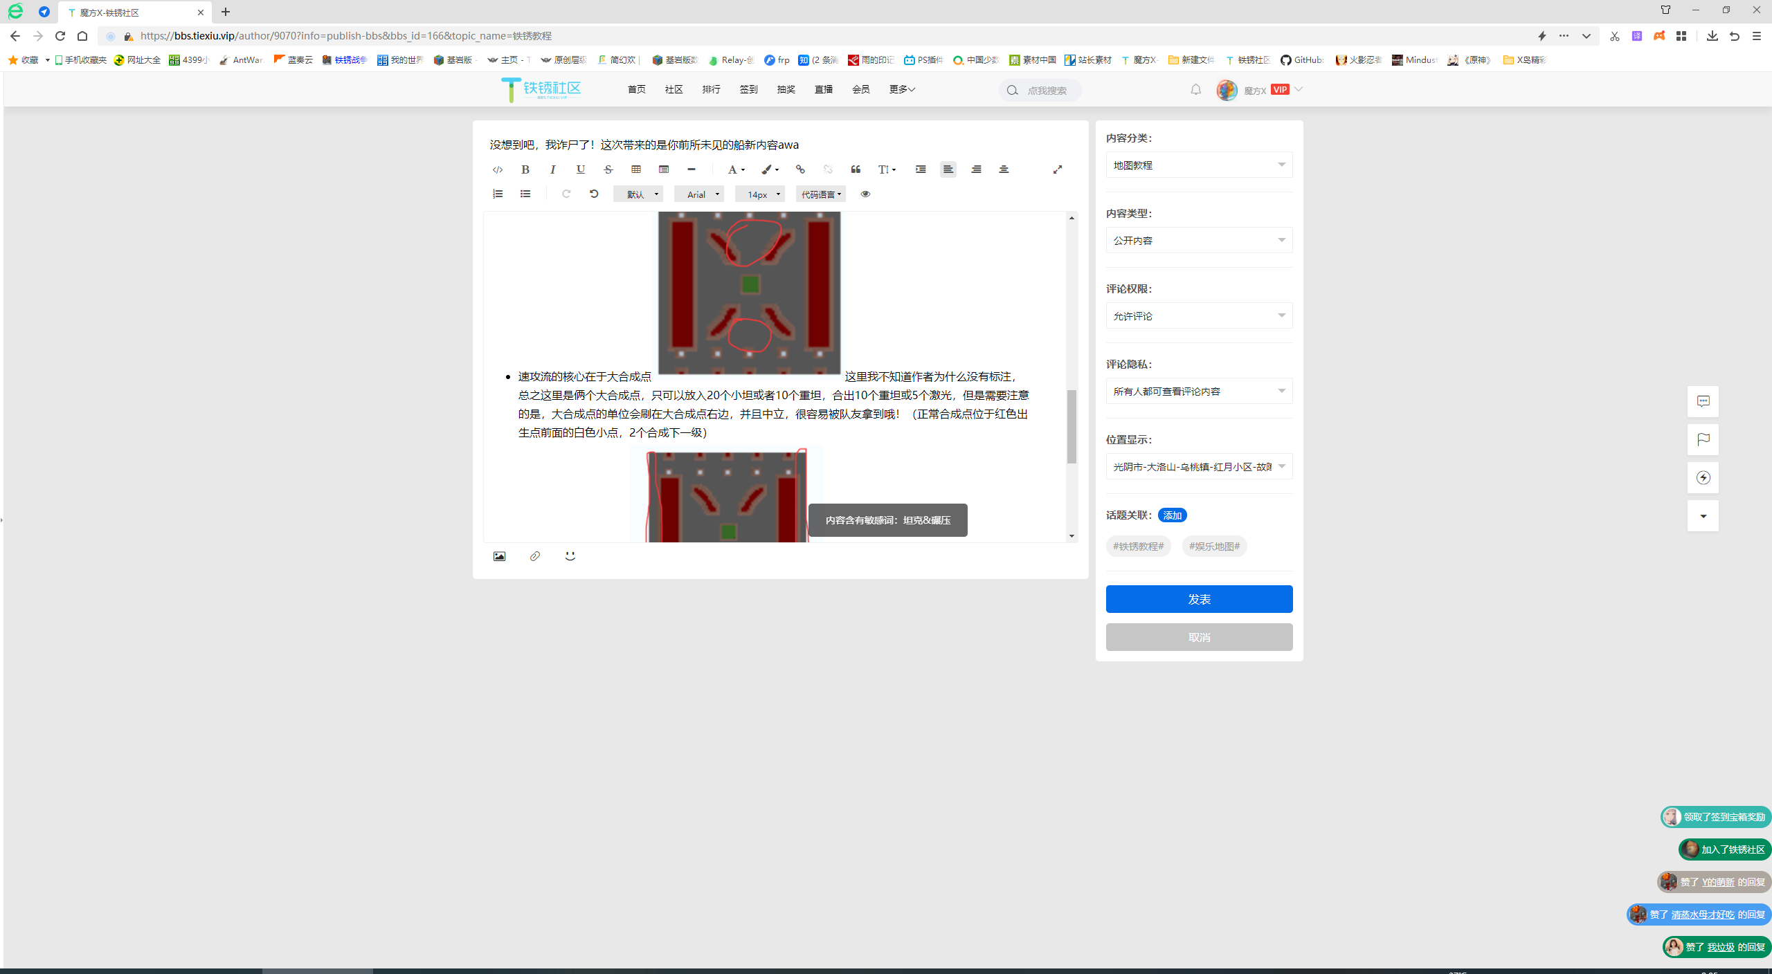The width and height of the screenshot is (1772, 974).
Task: Click the undo arrow in toolbar
Action: (x=594, y=194)
